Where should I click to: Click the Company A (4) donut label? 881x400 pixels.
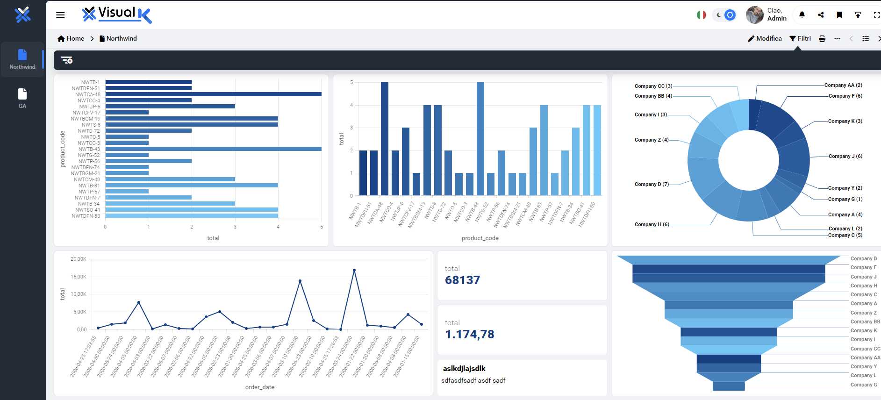point(845,214)
